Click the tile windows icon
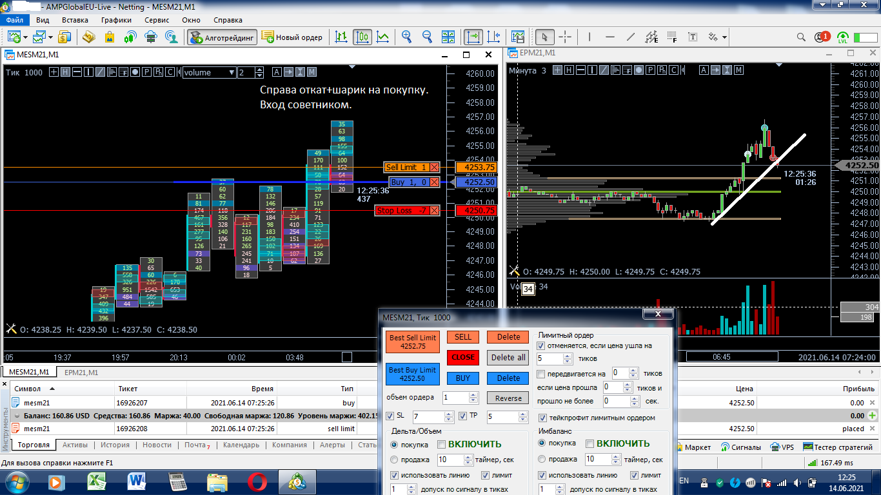Screen dimensions: 881x495 450,37
